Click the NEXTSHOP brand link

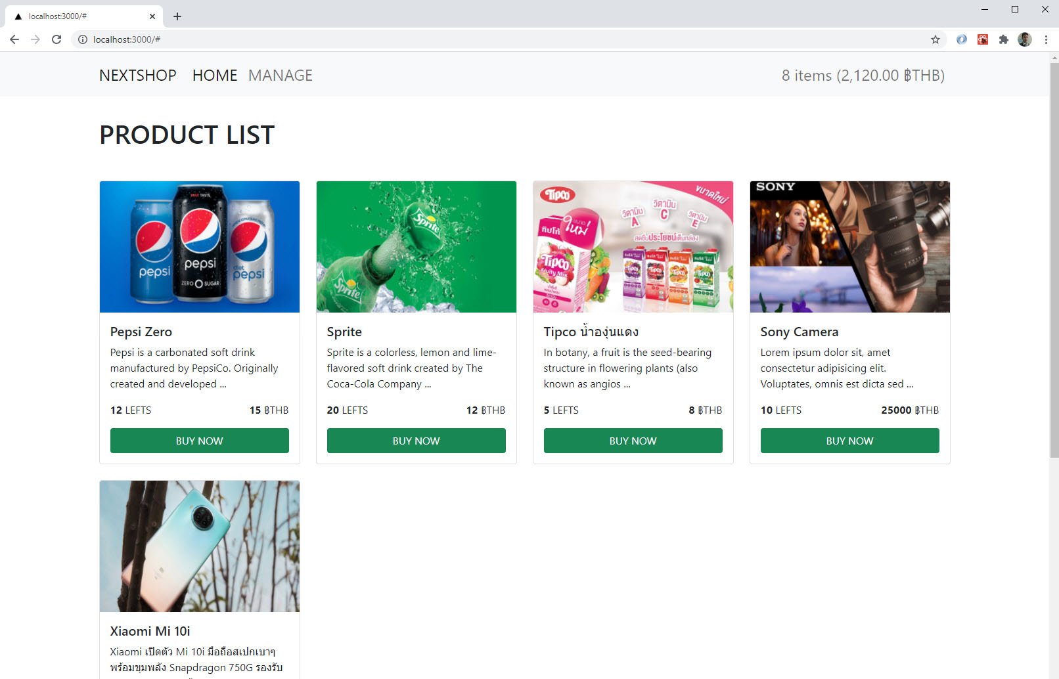(x=138, y=76)
